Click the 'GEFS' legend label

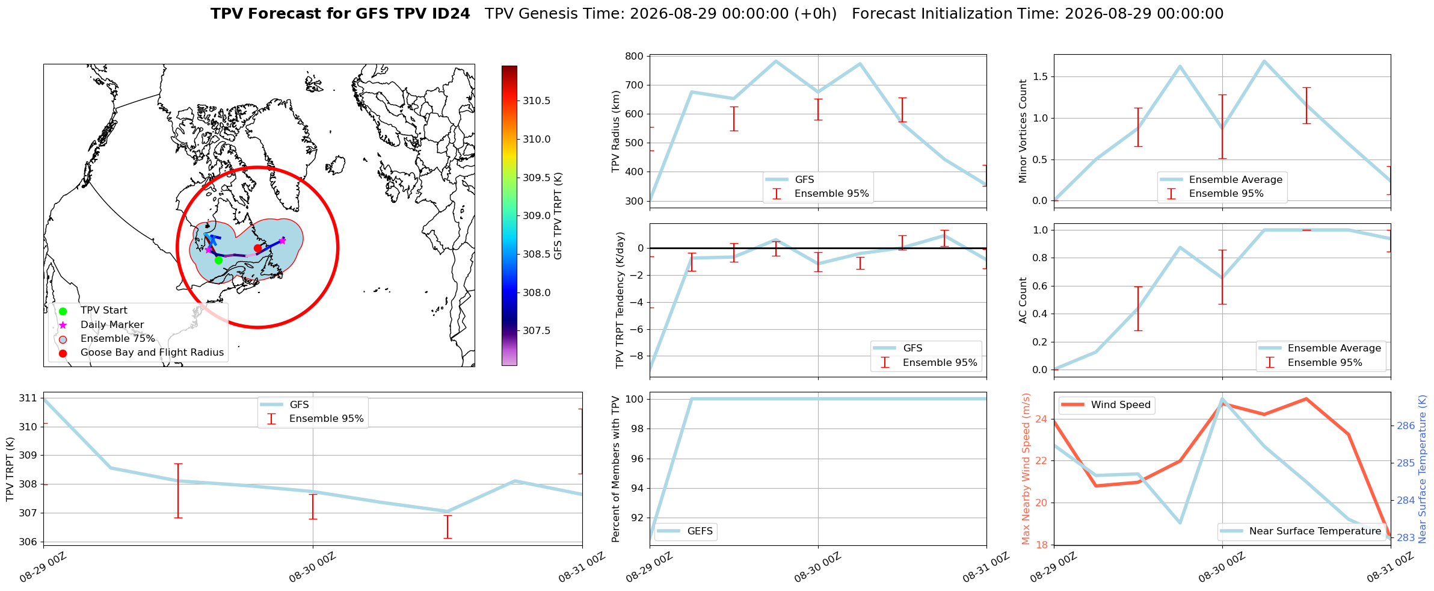pyautogui.click(x=700, y=531)
